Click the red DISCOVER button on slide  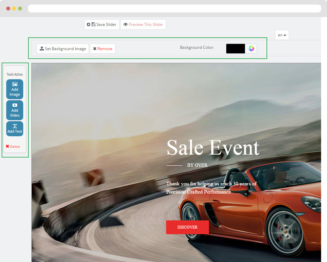187,227
